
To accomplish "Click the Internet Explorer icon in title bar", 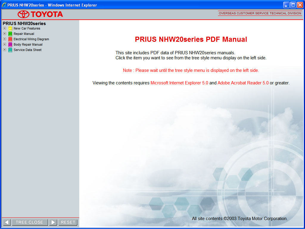I will 4,5.
